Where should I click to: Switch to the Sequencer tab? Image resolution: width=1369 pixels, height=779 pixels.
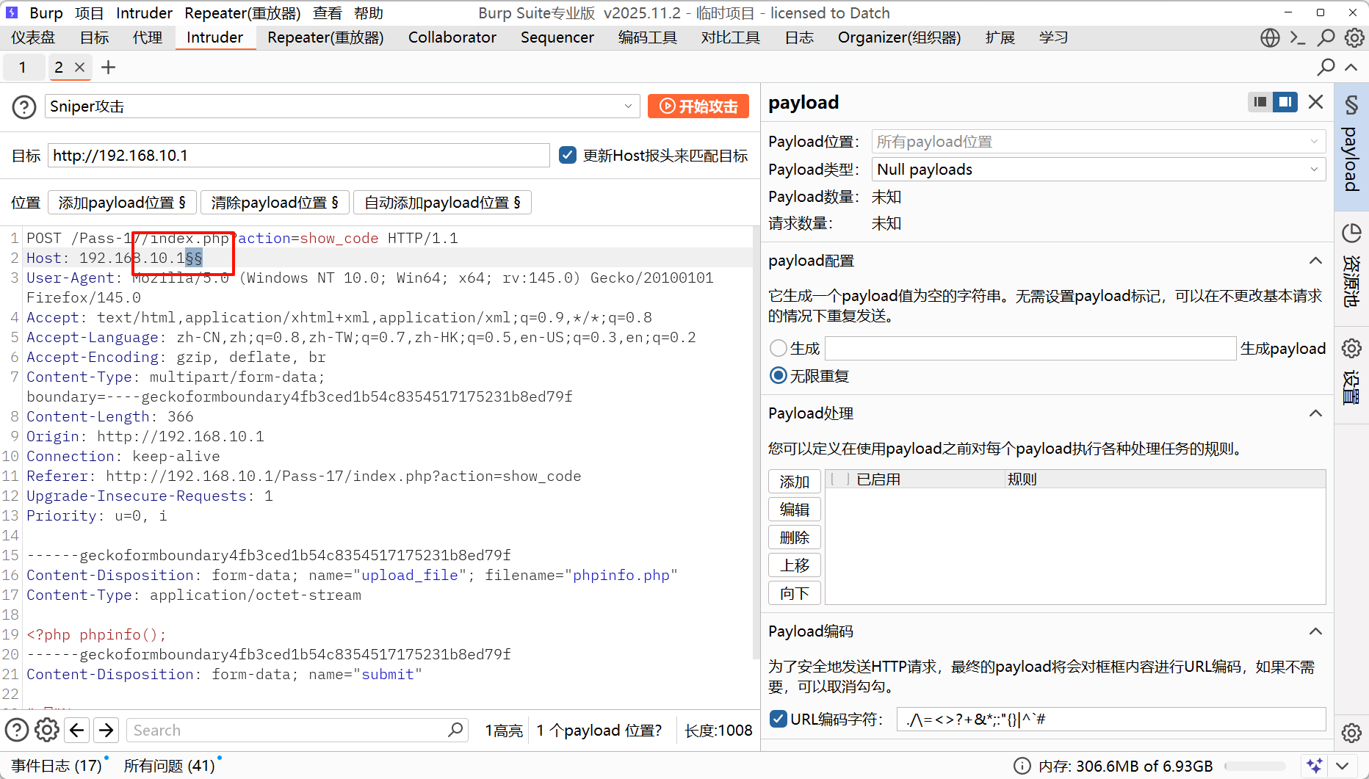[x=557, y=37]
